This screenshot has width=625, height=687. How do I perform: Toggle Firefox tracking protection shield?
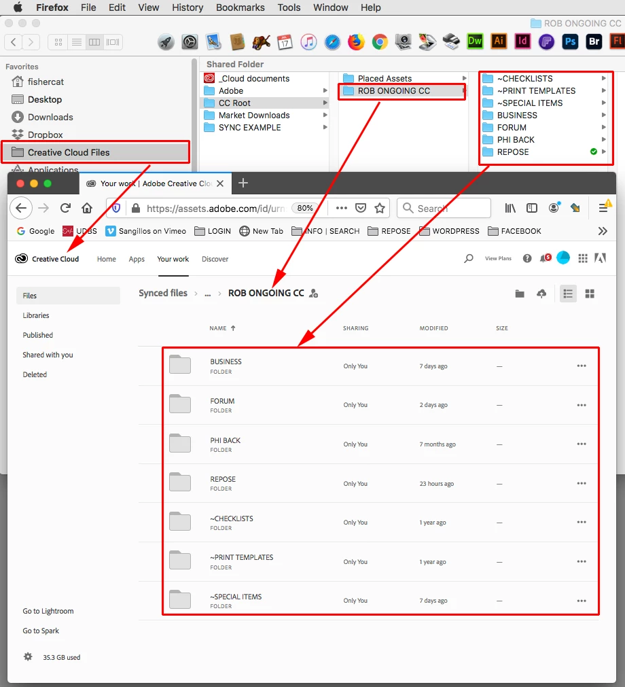point(116,208)
